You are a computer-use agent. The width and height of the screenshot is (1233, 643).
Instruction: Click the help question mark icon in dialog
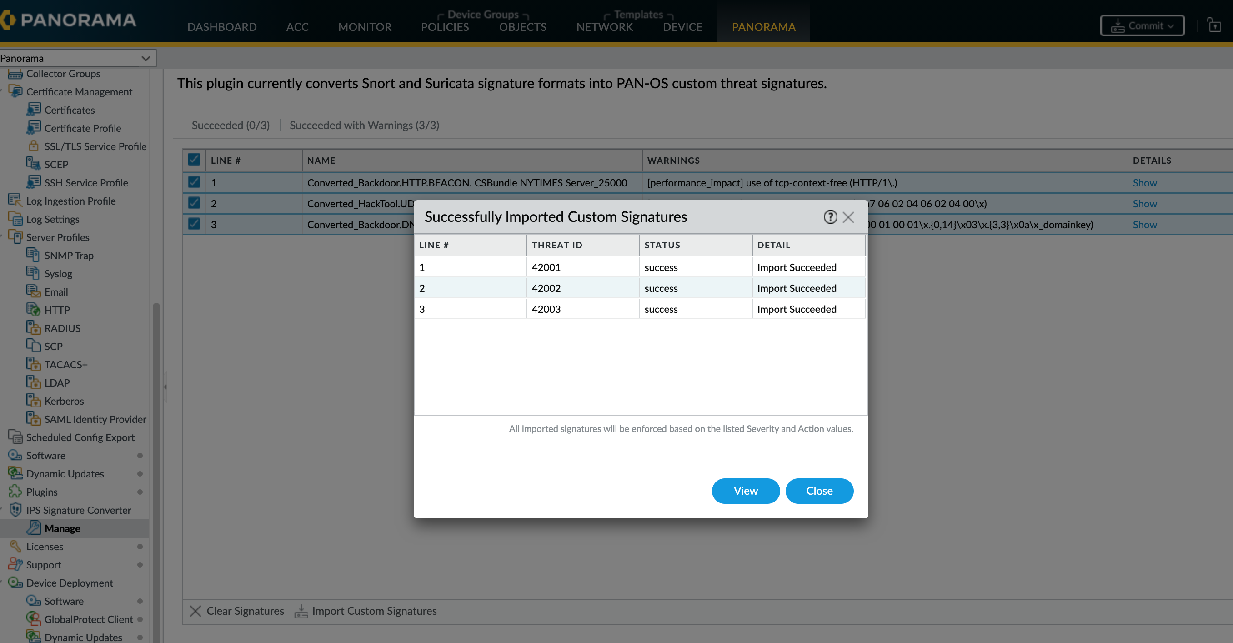[830, 217]
